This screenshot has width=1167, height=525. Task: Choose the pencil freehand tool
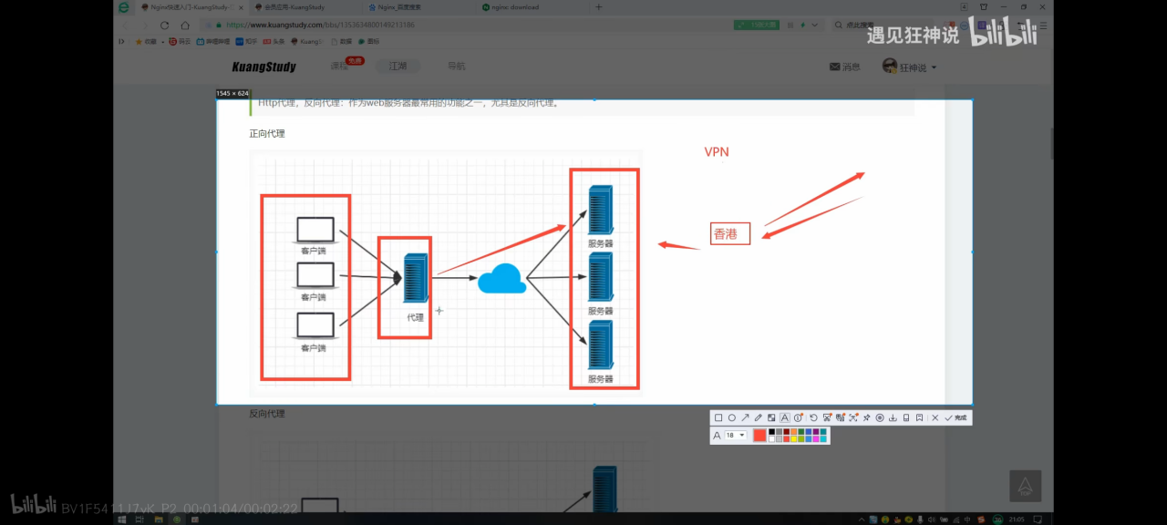[758, 417]
